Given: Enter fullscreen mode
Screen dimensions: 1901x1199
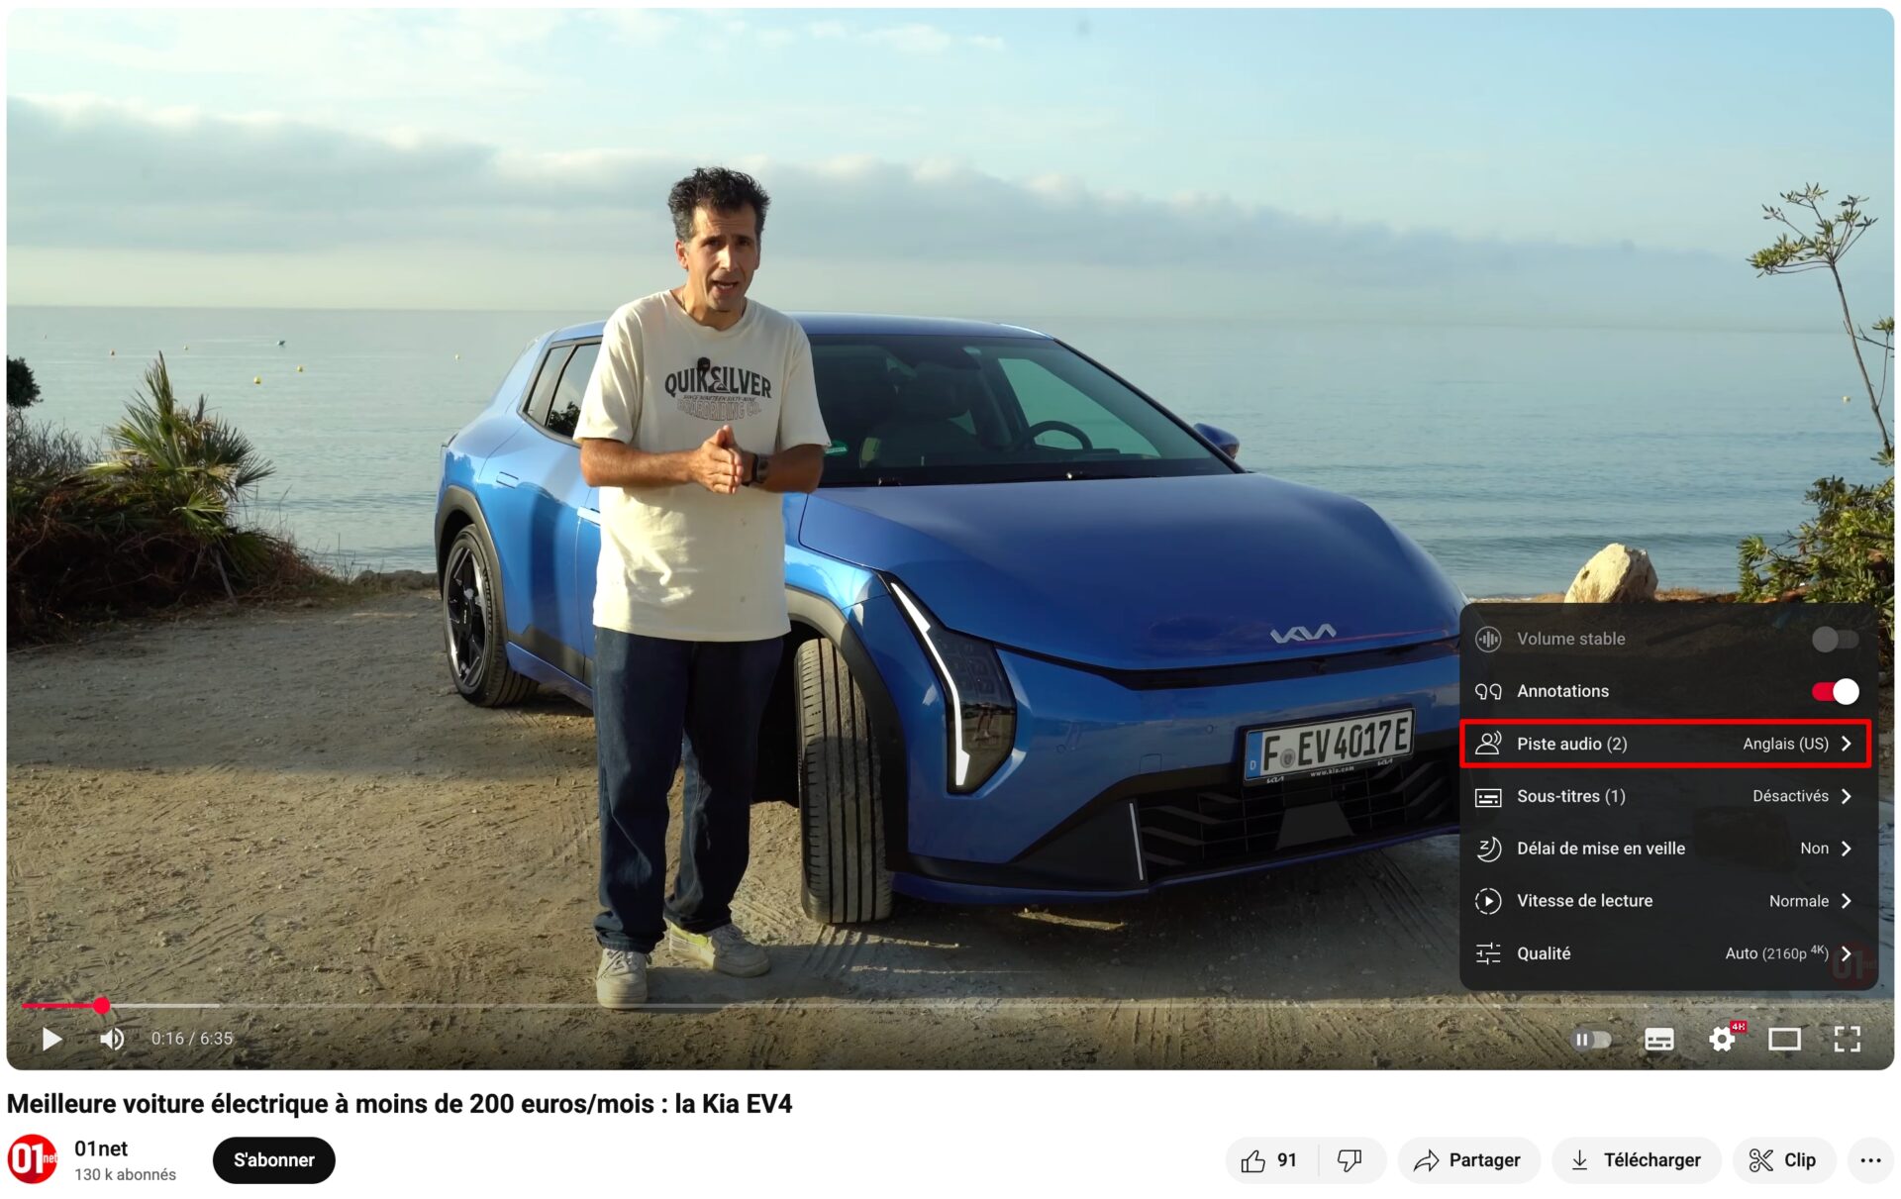Looking at the screenshot, I should (x=1847, y=1039).
